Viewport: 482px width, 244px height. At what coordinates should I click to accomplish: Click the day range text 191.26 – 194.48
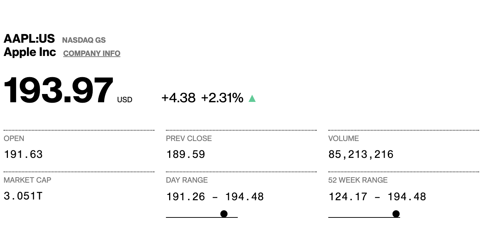[215, 197]
